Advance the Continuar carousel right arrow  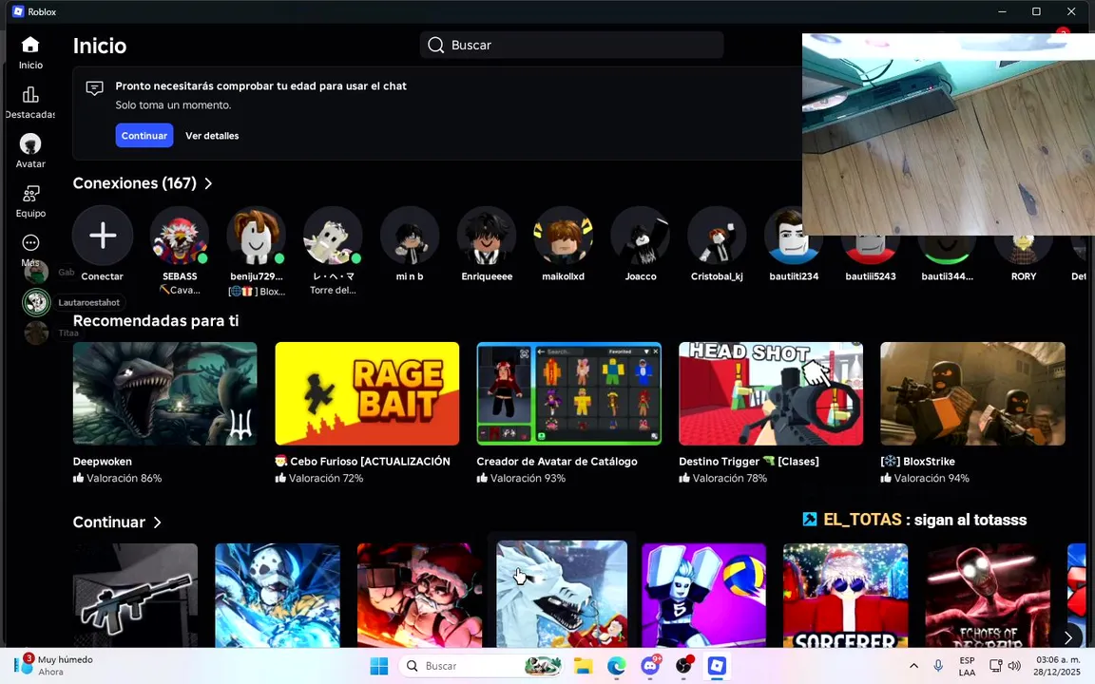(x=1067, y=637)
